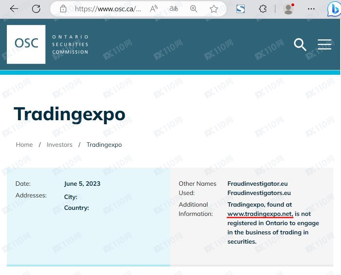Launch the Bing sidebar button
This screenshot has width=341, height=275.
tap(333, 9)
